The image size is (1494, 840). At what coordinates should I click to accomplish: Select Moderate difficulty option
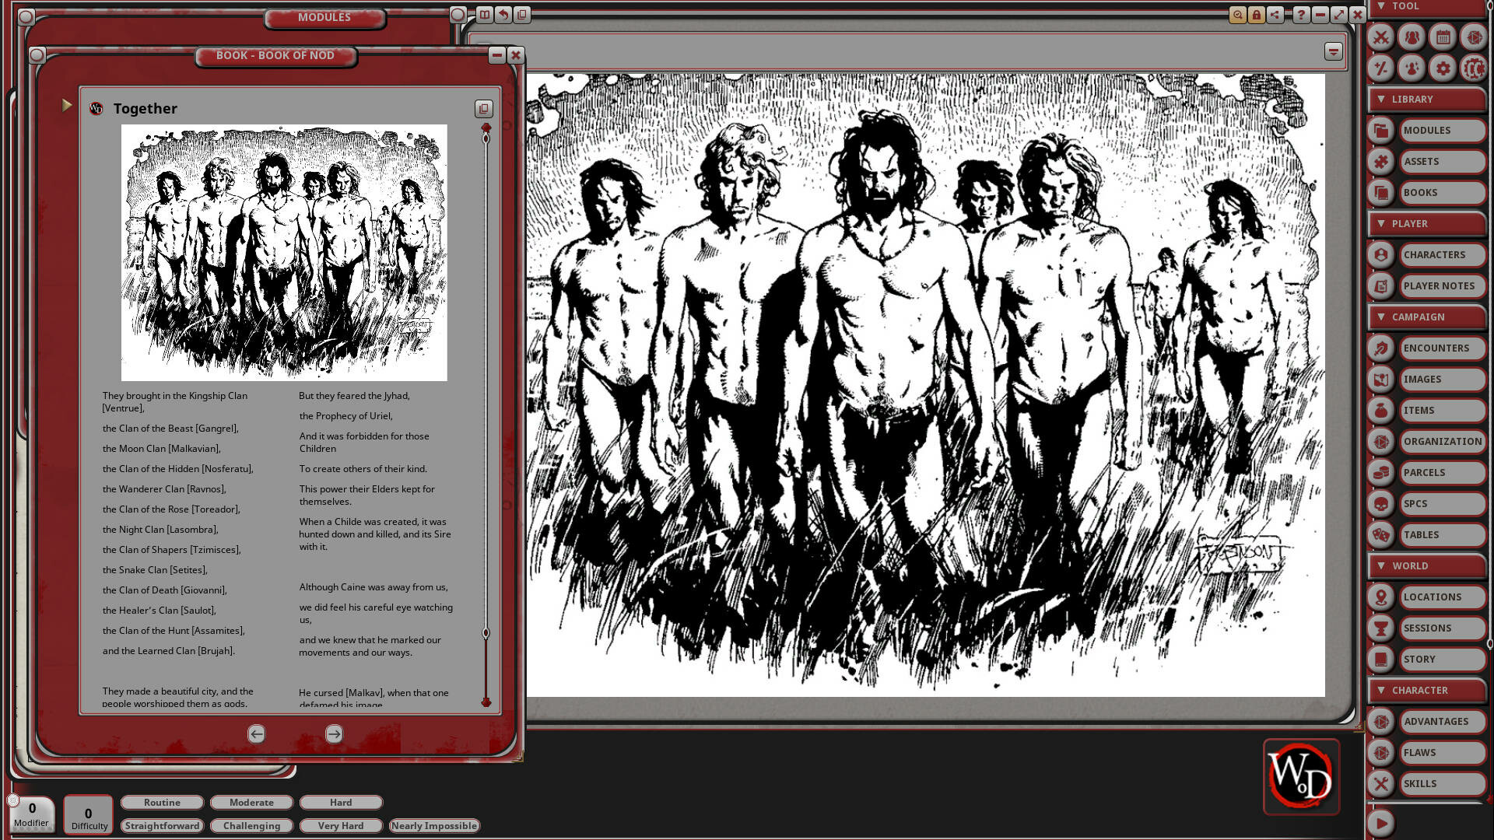[x=251, y=802]
